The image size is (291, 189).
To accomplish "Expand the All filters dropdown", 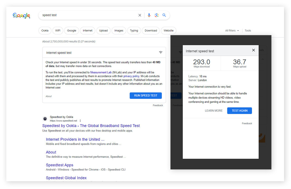I will pyautogui.click(x=232, y=31).
